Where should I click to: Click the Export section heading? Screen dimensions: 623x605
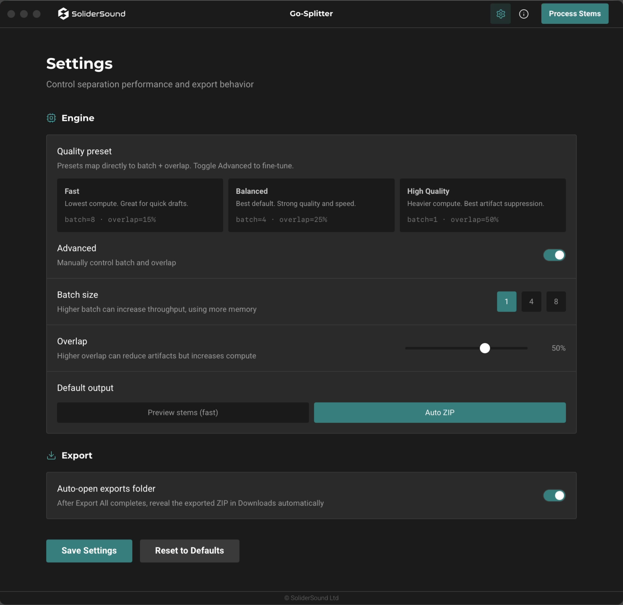[77, 455]
